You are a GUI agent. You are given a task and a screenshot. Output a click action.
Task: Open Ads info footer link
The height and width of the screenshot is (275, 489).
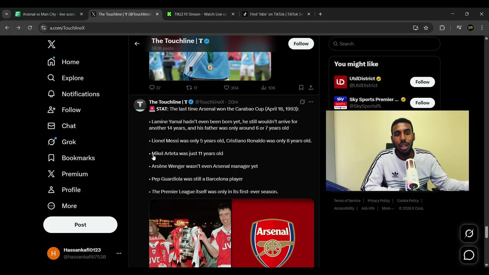tap(368, 209)
